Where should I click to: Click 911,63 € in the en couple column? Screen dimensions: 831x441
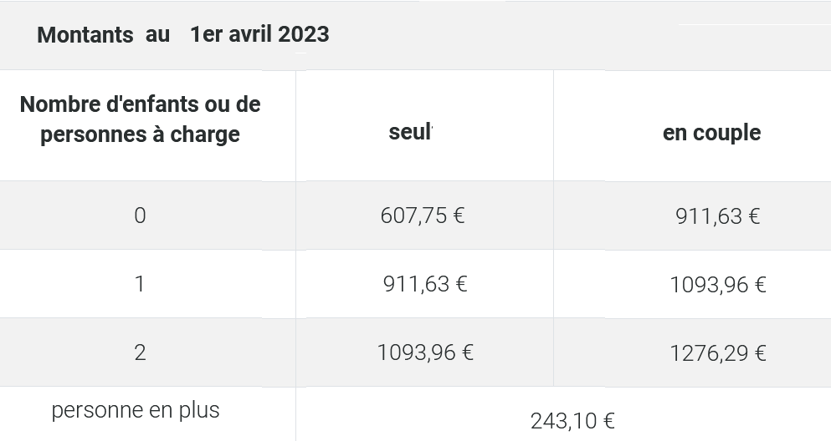(717, 216)
